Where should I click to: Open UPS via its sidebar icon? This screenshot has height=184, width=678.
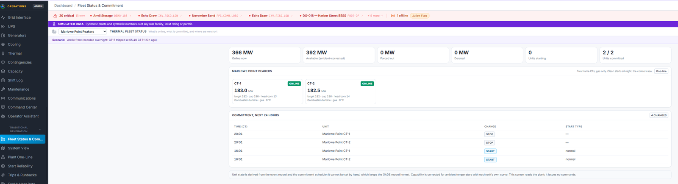pos(3,26)
